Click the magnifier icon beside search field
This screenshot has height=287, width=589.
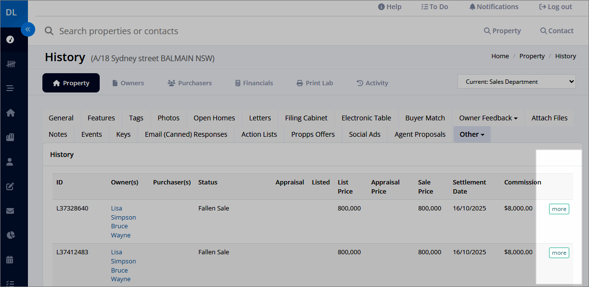[x=49, y=31]
